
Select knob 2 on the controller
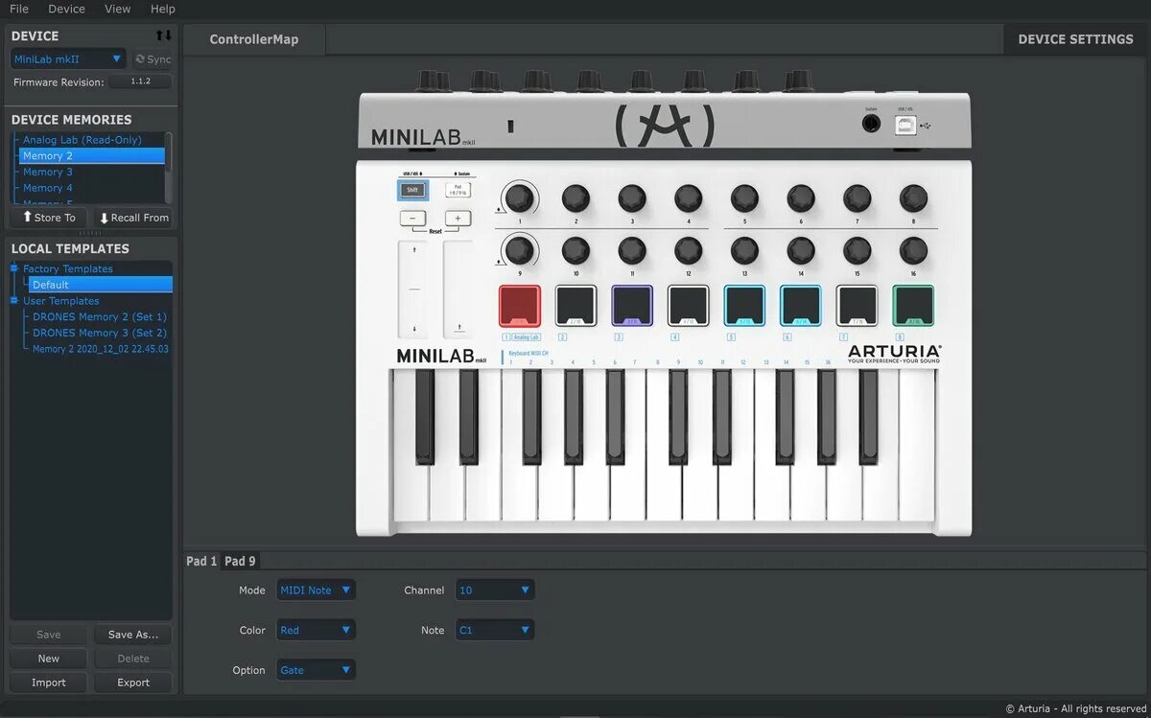[x=575, y=198]
